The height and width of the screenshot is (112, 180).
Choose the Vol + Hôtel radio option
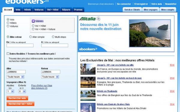click(x=33, y=26)
